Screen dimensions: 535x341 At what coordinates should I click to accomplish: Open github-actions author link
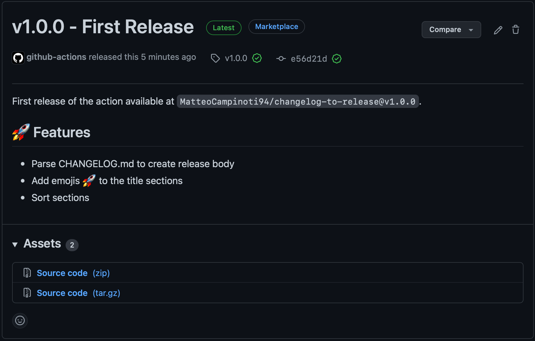[57, 57]
